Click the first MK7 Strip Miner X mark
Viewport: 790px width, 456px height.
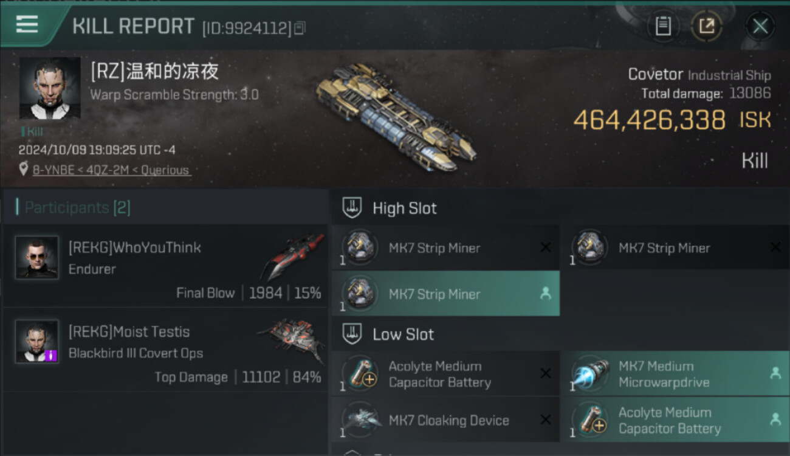click(546, 247)
